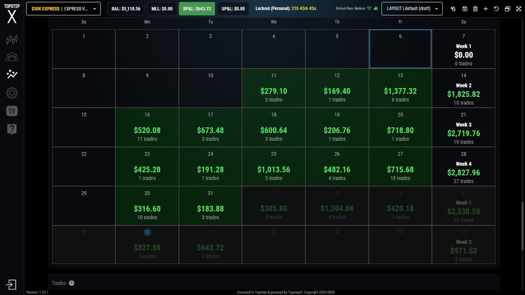Open the people/community sidebar icon

coord(12,57)
